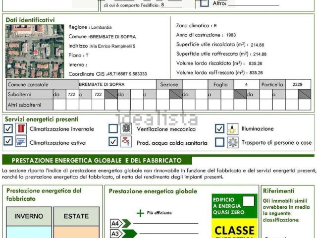The width and height of the screenshot is (317, 238).
Task: Click BREMBATE DI SOPRA in Comune catastale row
Action: pos(102,84)
